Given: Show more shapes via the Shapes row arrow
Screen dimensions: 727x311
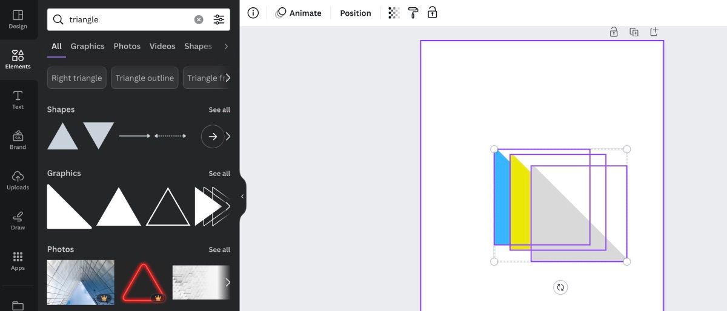Looking at the screenshot, I should click(228, 136).
